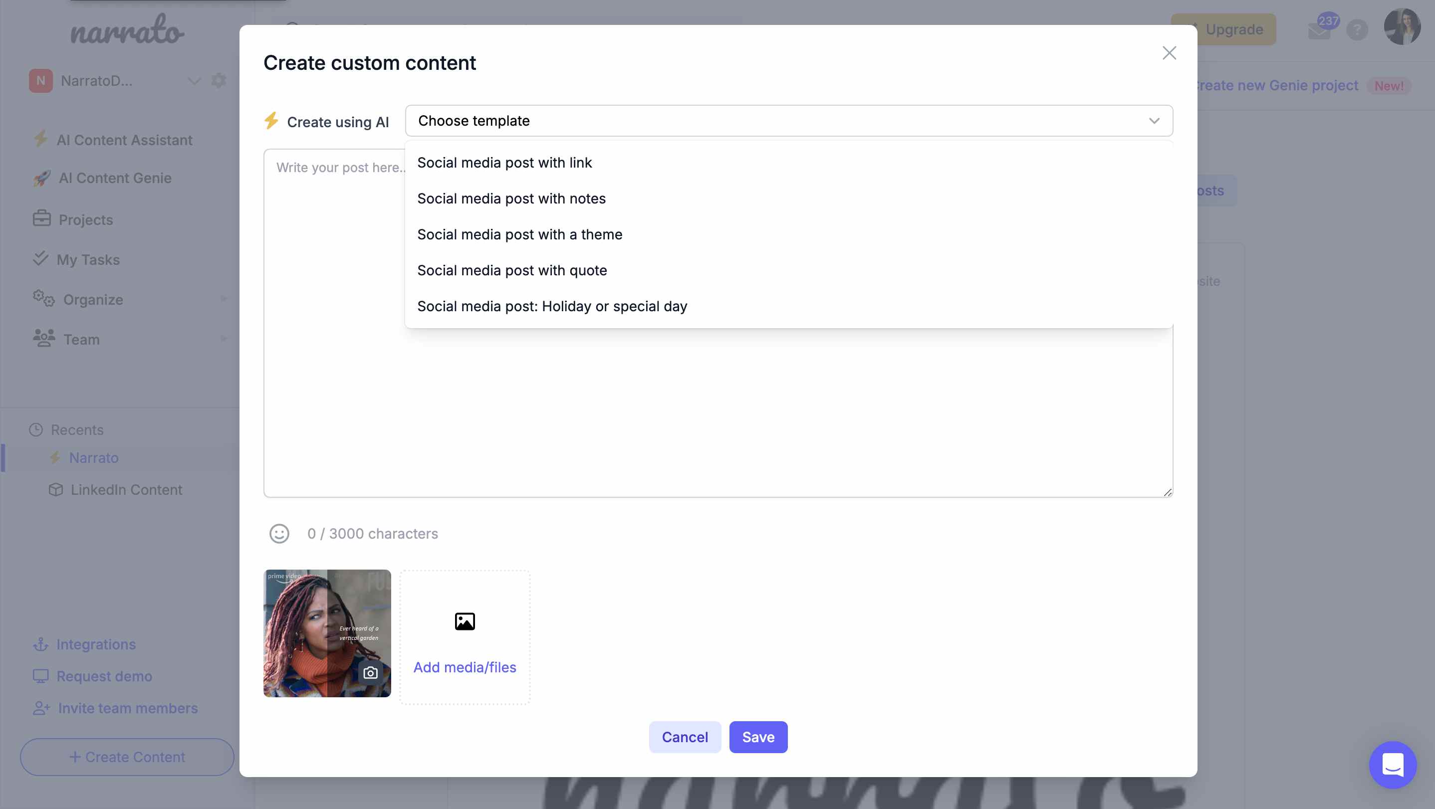Click the Create Content button

(x=127, y=757)
